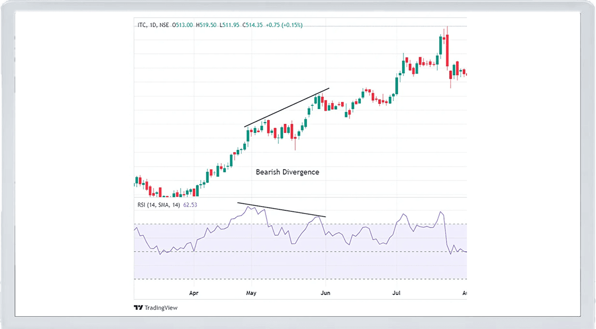The height and width of the screenshot is (329, 596).
Task: Select the Bearish Divergence text annotation
Action: (x=287, y=172)
